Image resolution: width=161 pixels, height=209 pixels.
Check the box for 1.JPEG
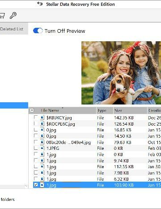tap(36, 148)
